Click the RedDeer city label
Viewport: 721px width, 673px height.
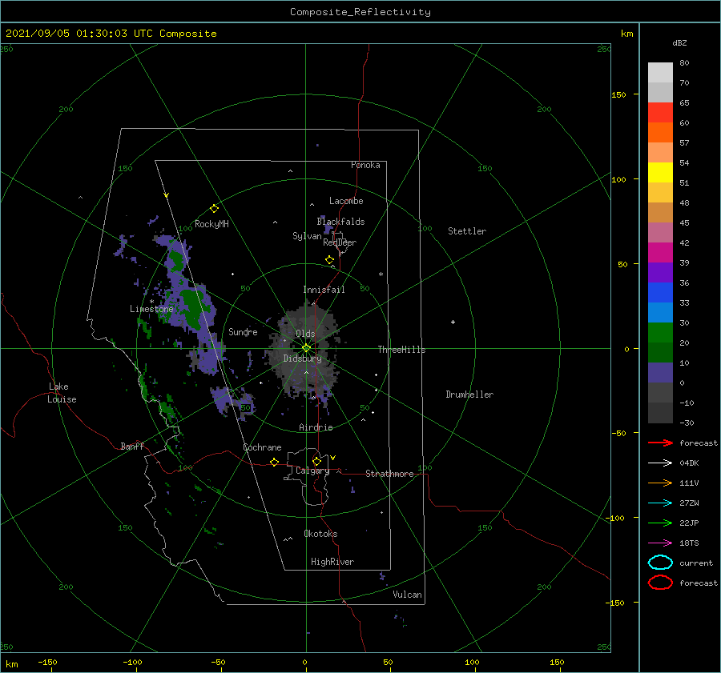[340, 242]
